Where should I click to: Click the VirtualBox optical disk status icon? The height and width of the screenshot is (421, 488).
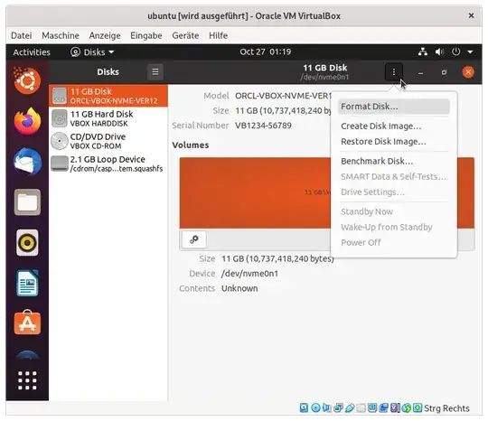pos(315,407)
